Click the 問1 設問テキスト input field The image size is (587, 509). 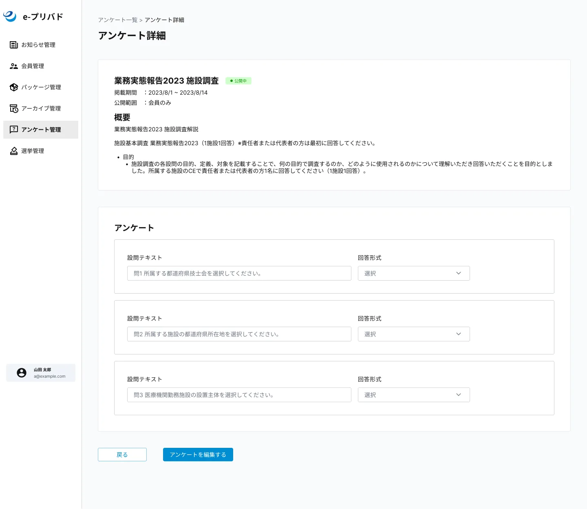239,273
